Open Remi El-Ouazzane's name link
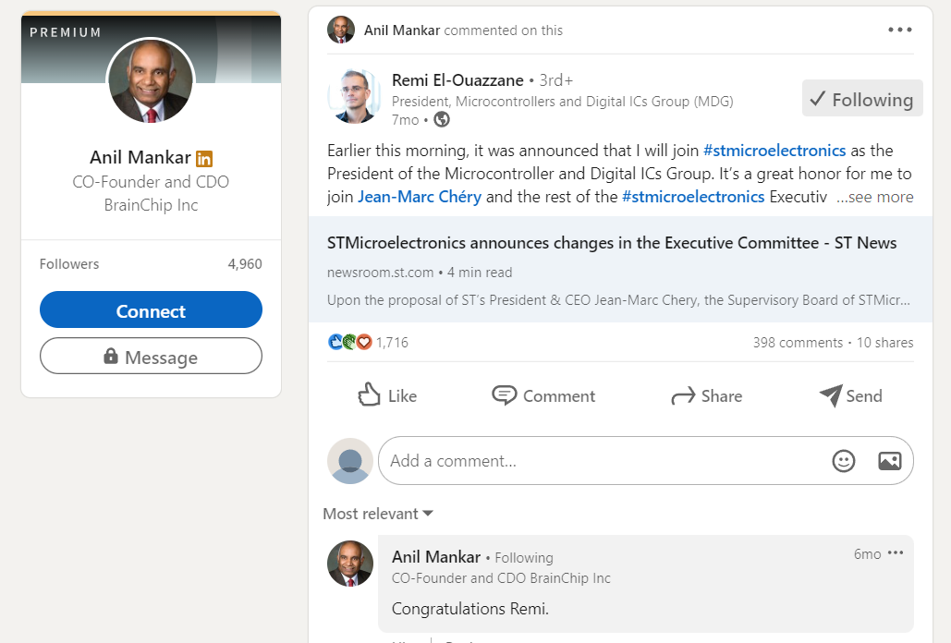This screenshot has width=951, height=643. (x=457, y=80)
